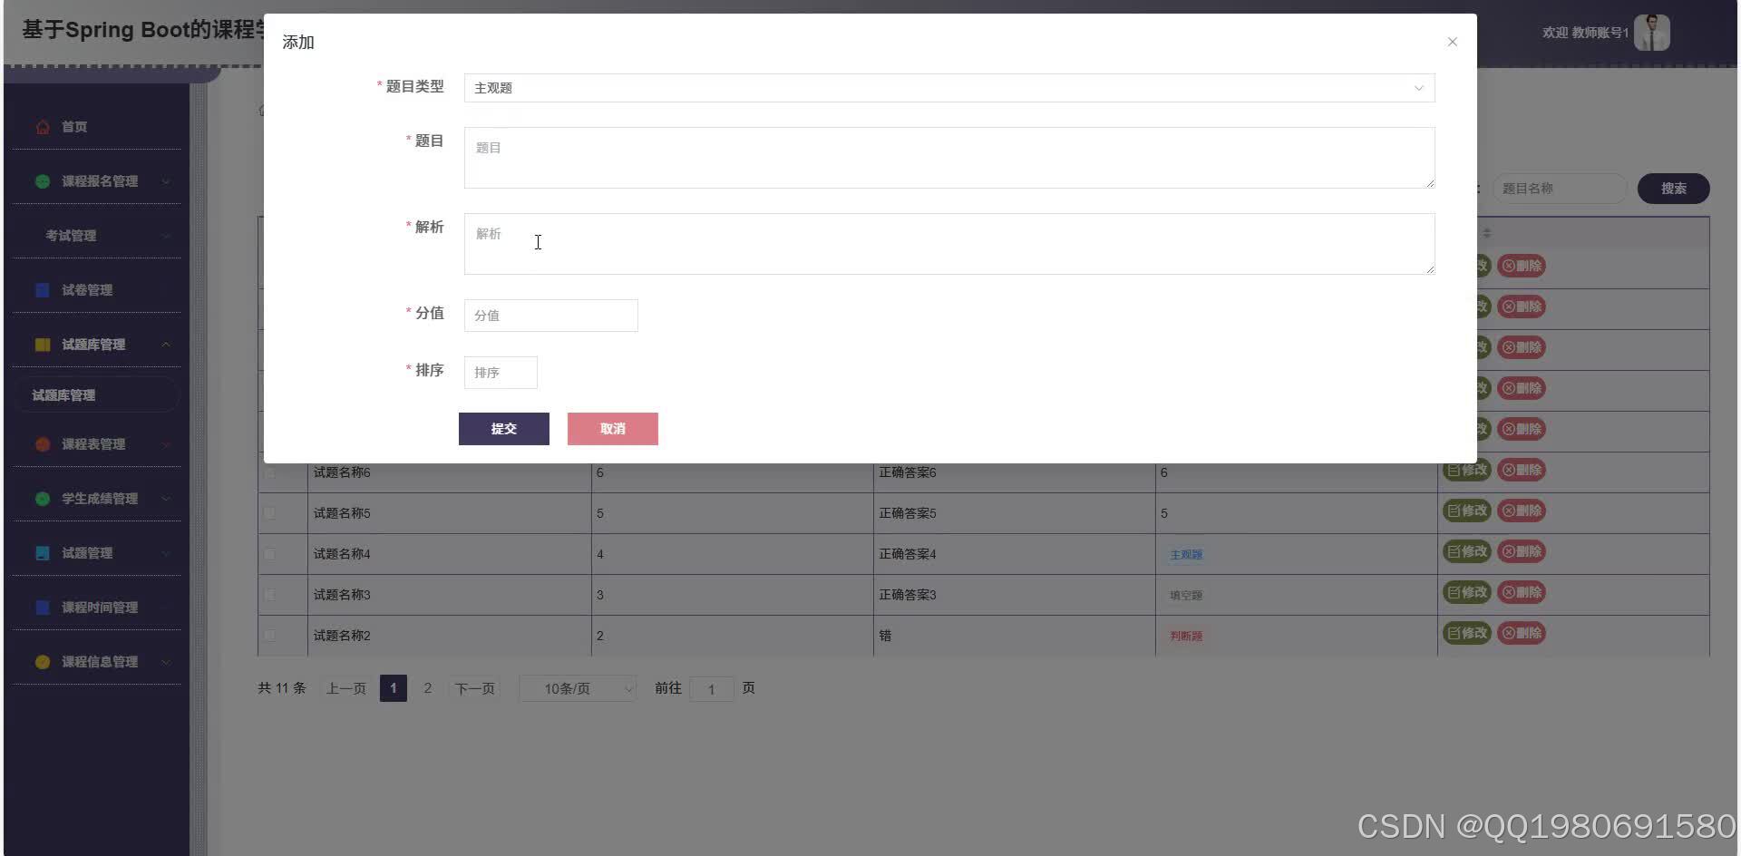1741x856 pixels.
Task: Click 下一页 next page button
Action: coord(475,689)
